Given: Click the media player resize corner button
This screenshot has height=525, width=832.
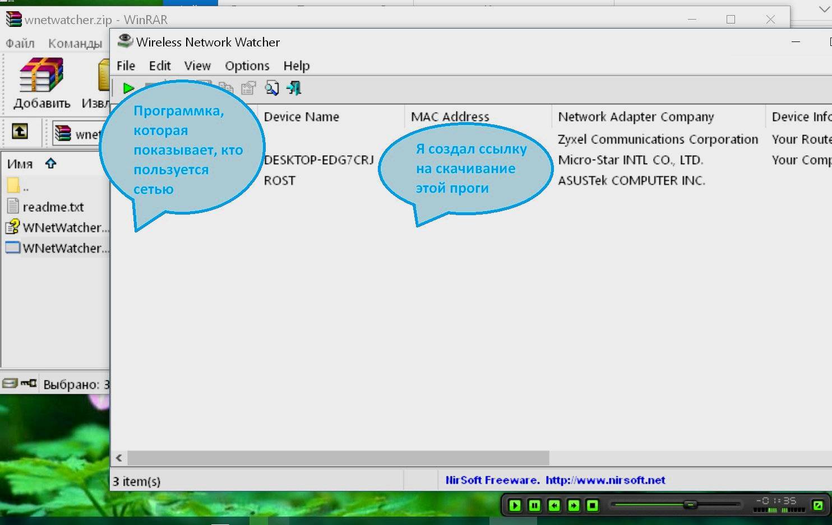Looking at the screenshot, I should (x=818, y=505).
